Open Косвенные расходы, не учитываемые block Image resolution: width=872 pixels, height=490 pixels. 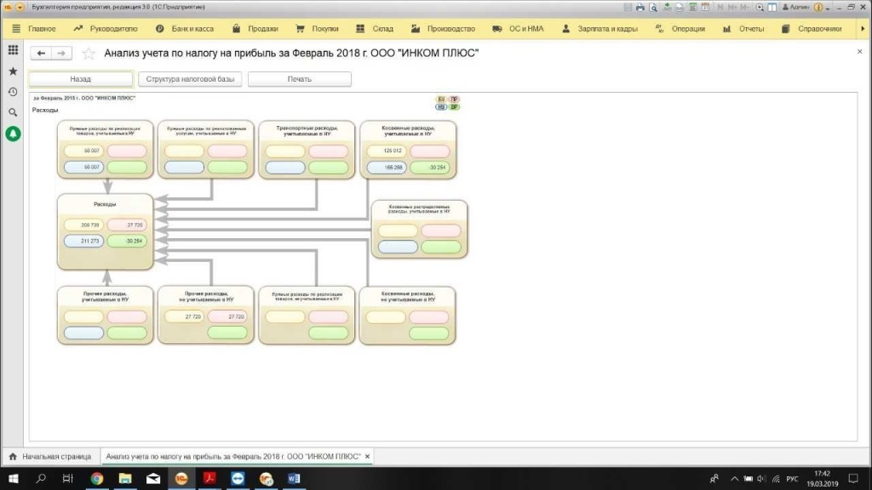[408, 315]
